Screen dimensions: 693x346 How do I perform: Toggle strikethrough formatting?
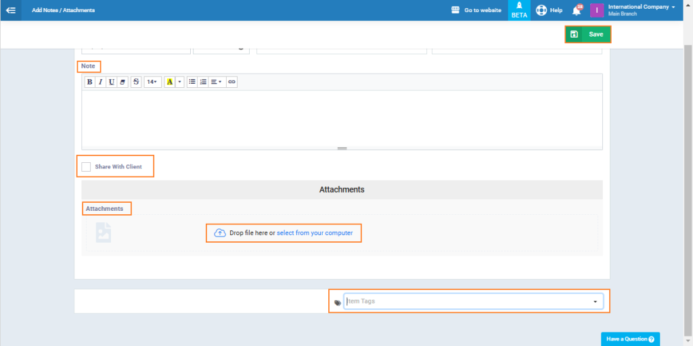pos(136,82)
